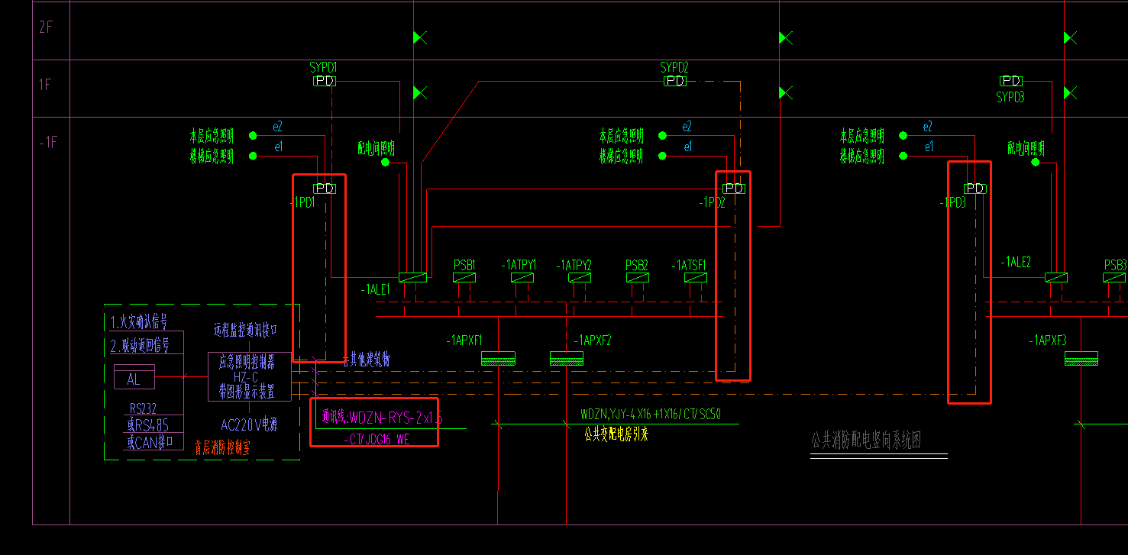Click the PD symbol above -1PD3

[974, 189]
